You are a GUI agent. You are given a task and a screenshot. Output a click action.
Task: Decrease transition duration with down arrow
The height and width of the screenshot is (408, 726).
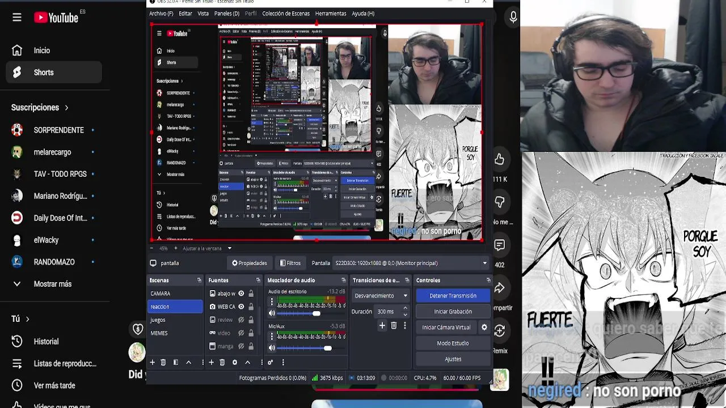point(405,314)
